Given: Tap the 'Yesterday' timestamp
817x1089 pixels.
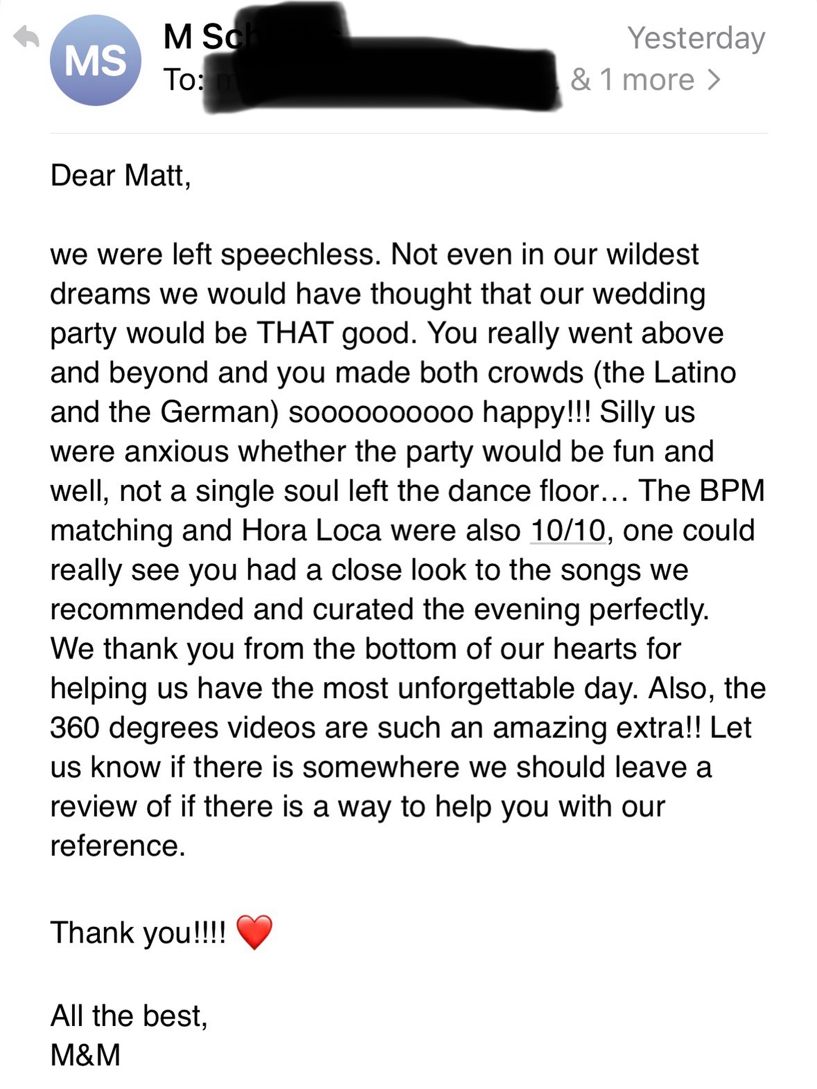Looking at the screenshot, I should (x=697, y=39).
